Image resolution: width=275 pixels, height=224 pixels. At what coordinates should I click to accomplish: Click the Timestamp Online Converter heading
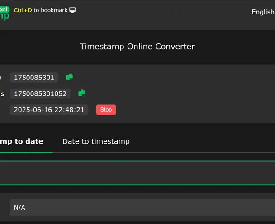click(x=137, y=47)
